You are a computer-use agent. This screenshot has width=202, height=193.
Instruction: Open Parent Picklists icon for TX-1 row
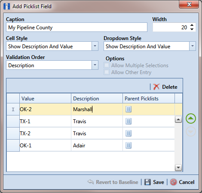coord(129,121)
